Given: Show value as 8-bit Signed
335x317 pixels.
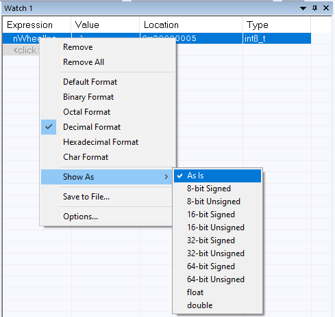Looking at the screenshot, I should [217, 189].
